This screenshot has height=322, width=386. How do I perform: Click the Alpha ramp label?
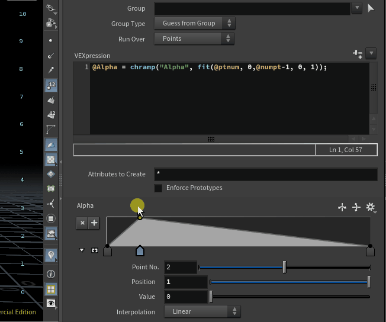click(x=85, y=205)
